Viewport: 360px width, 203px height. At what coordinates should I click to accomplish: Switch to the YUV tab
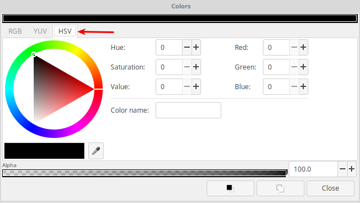[x=40, y=31]
